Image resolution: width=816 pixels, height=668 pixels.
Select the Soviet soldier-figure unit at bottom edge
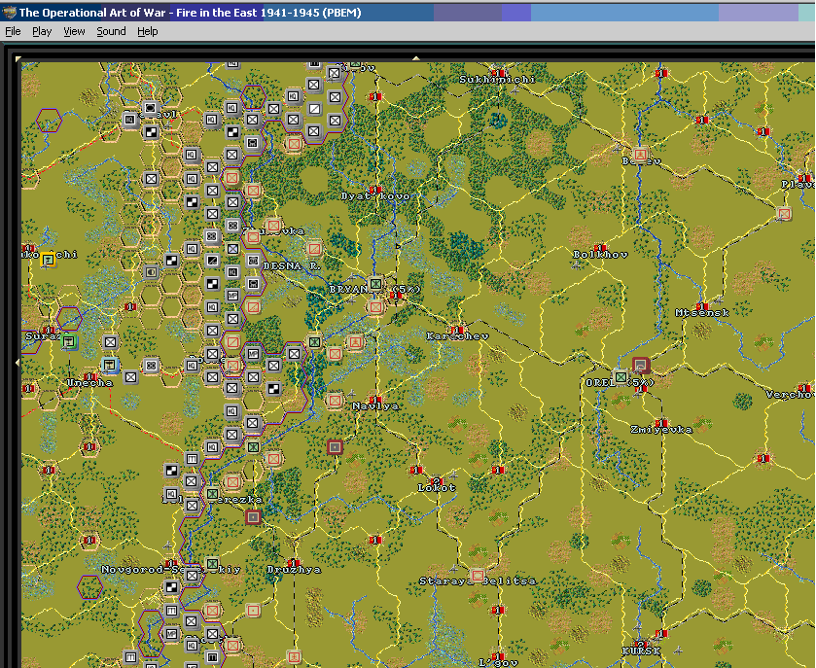294,656
